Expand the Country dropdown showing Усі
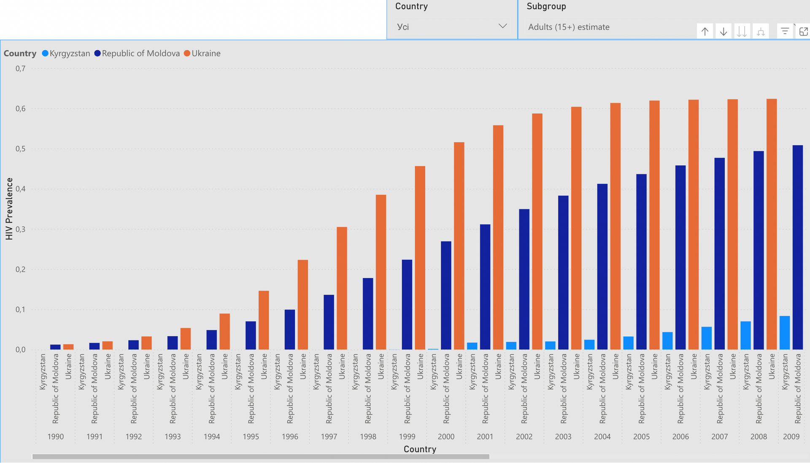 click(452, 27)
